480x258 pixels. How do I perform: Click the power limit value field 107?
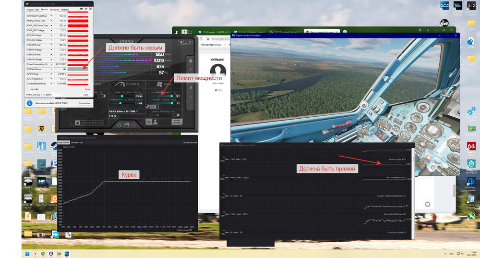177,96
